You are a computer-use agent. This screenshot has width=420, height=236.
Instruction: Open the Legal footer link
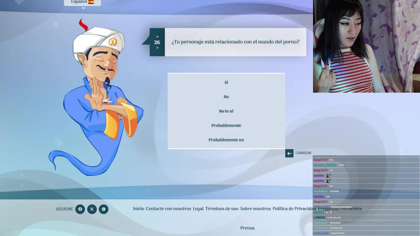click(x=198, y=209)
